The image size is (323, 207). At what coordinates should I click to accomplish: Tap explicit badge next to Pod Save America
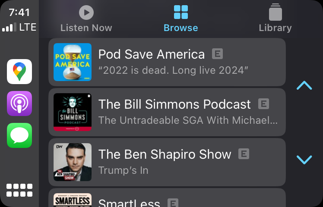tap(217, 54)
